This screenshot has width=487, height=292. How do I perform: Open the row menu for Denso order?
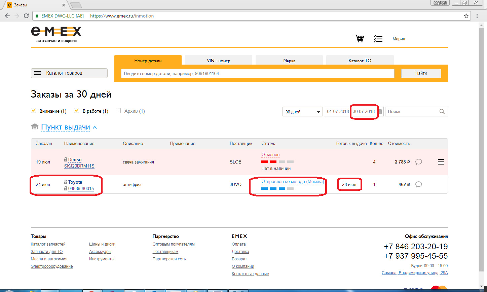click(441, 162)
